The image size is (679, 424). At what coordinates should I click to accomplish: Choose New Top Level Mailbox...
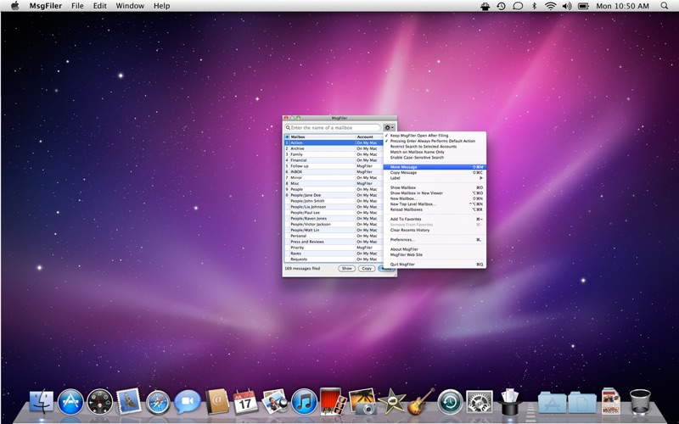point(435,204)
